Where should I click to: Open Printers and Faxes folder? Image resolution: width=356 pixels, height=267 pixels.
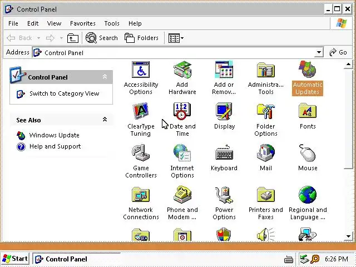tap(266, 204)
